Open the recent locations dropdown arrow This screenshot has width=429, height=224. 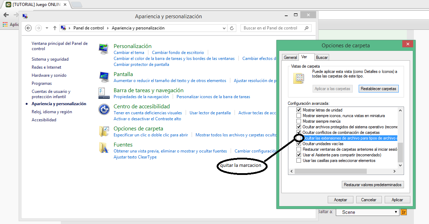(47, 28)
